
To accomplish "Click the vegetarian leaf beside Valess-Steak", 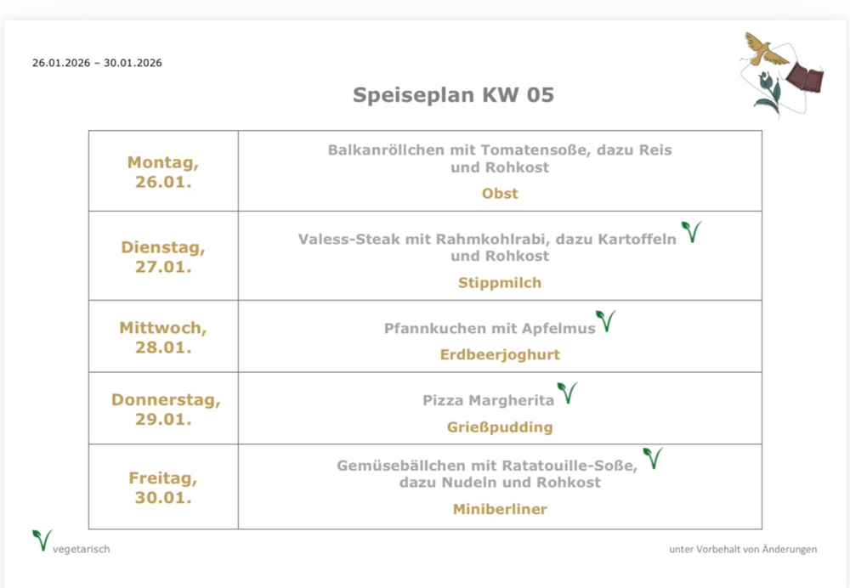I will (691, 232).
